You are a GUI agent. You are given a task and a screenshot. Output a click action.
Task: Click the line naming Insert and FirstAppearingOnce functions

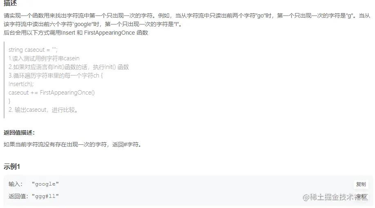(x=76, y=33)
